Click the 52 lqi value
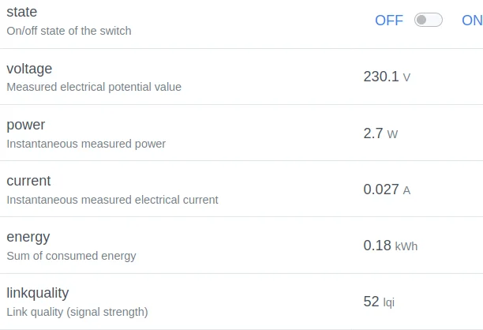 (378, 302)
